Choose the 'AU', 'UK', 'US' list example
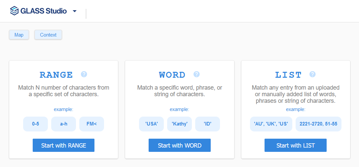The image size is (359, 167). tap(271, 124)
